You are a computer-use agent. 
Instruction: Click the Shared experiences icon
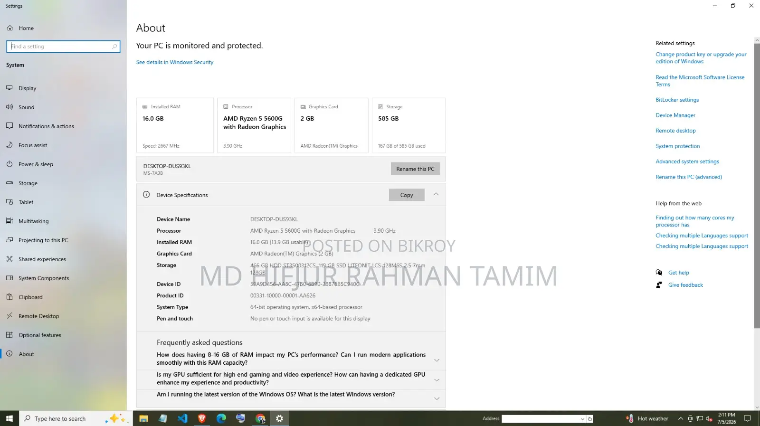(x=9, y=259)
